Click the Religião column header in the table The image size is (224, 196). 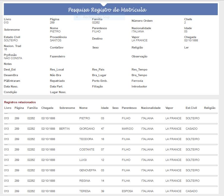click(210, 108)
